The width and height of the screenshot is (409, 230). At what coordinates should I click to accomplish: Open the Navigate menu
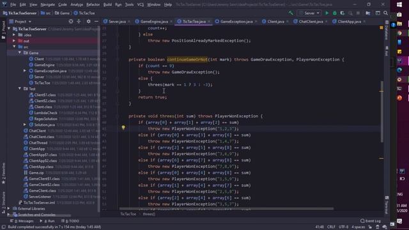[48, 4]
